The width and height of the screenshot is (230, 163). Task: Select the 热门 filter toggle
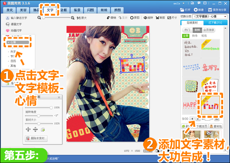click(x=187, y=30)
